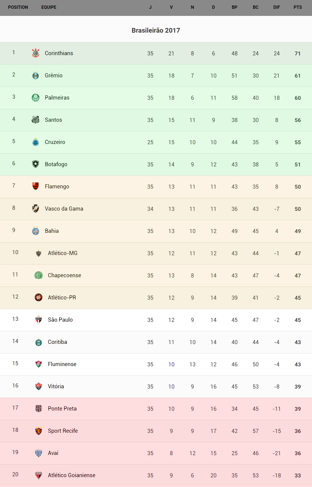312x487 pixels.
Task: Click the Corinthians club crest
Action: click(36, 53)
